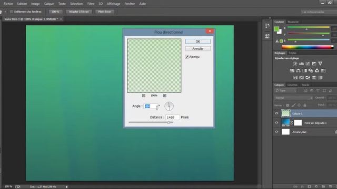This screenshot has width=337, height=189.
Task: Add a Threshold adjustment layer
Action: [308, 78]
